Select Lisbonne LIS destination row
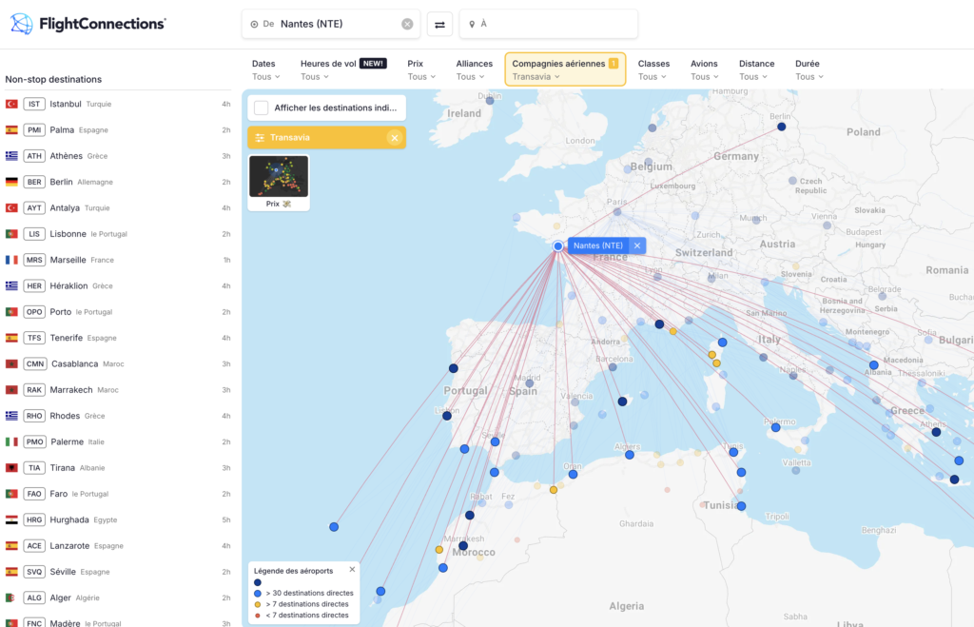The width and height of the screenshot is (974, 627). click(x=118, y=234)
